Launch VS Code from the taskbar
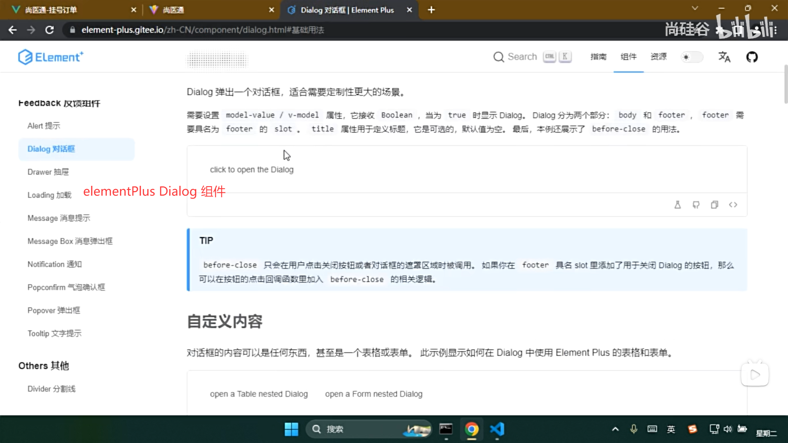The height and width of the screenshot is (443, 788). 497,429
